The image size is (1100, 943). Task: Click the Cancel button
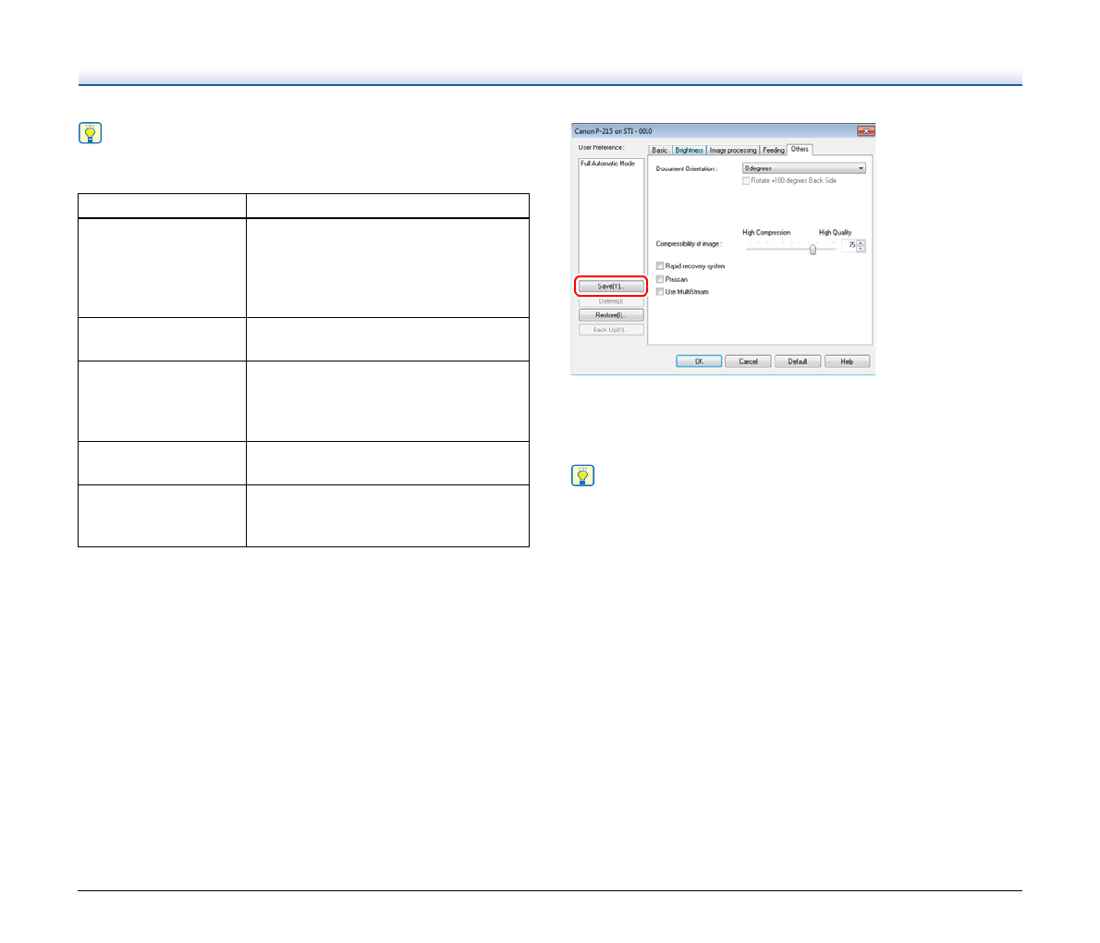pos(748,361)
